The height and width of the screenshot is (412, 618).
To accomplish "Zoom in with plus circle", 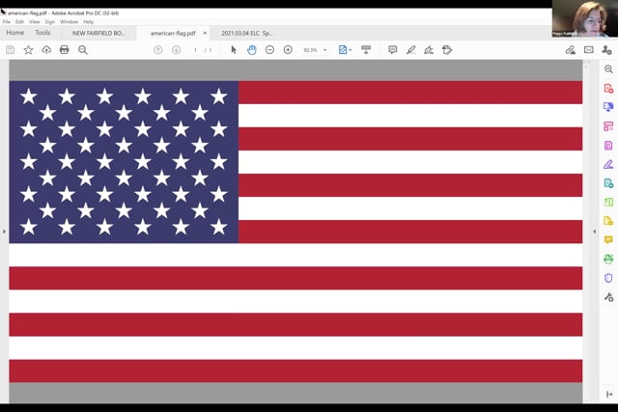I will point(288,50).
